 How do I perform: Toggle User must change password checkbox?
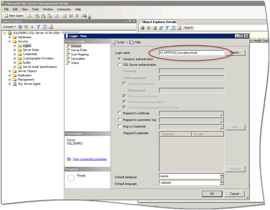(x=124, y=107)
